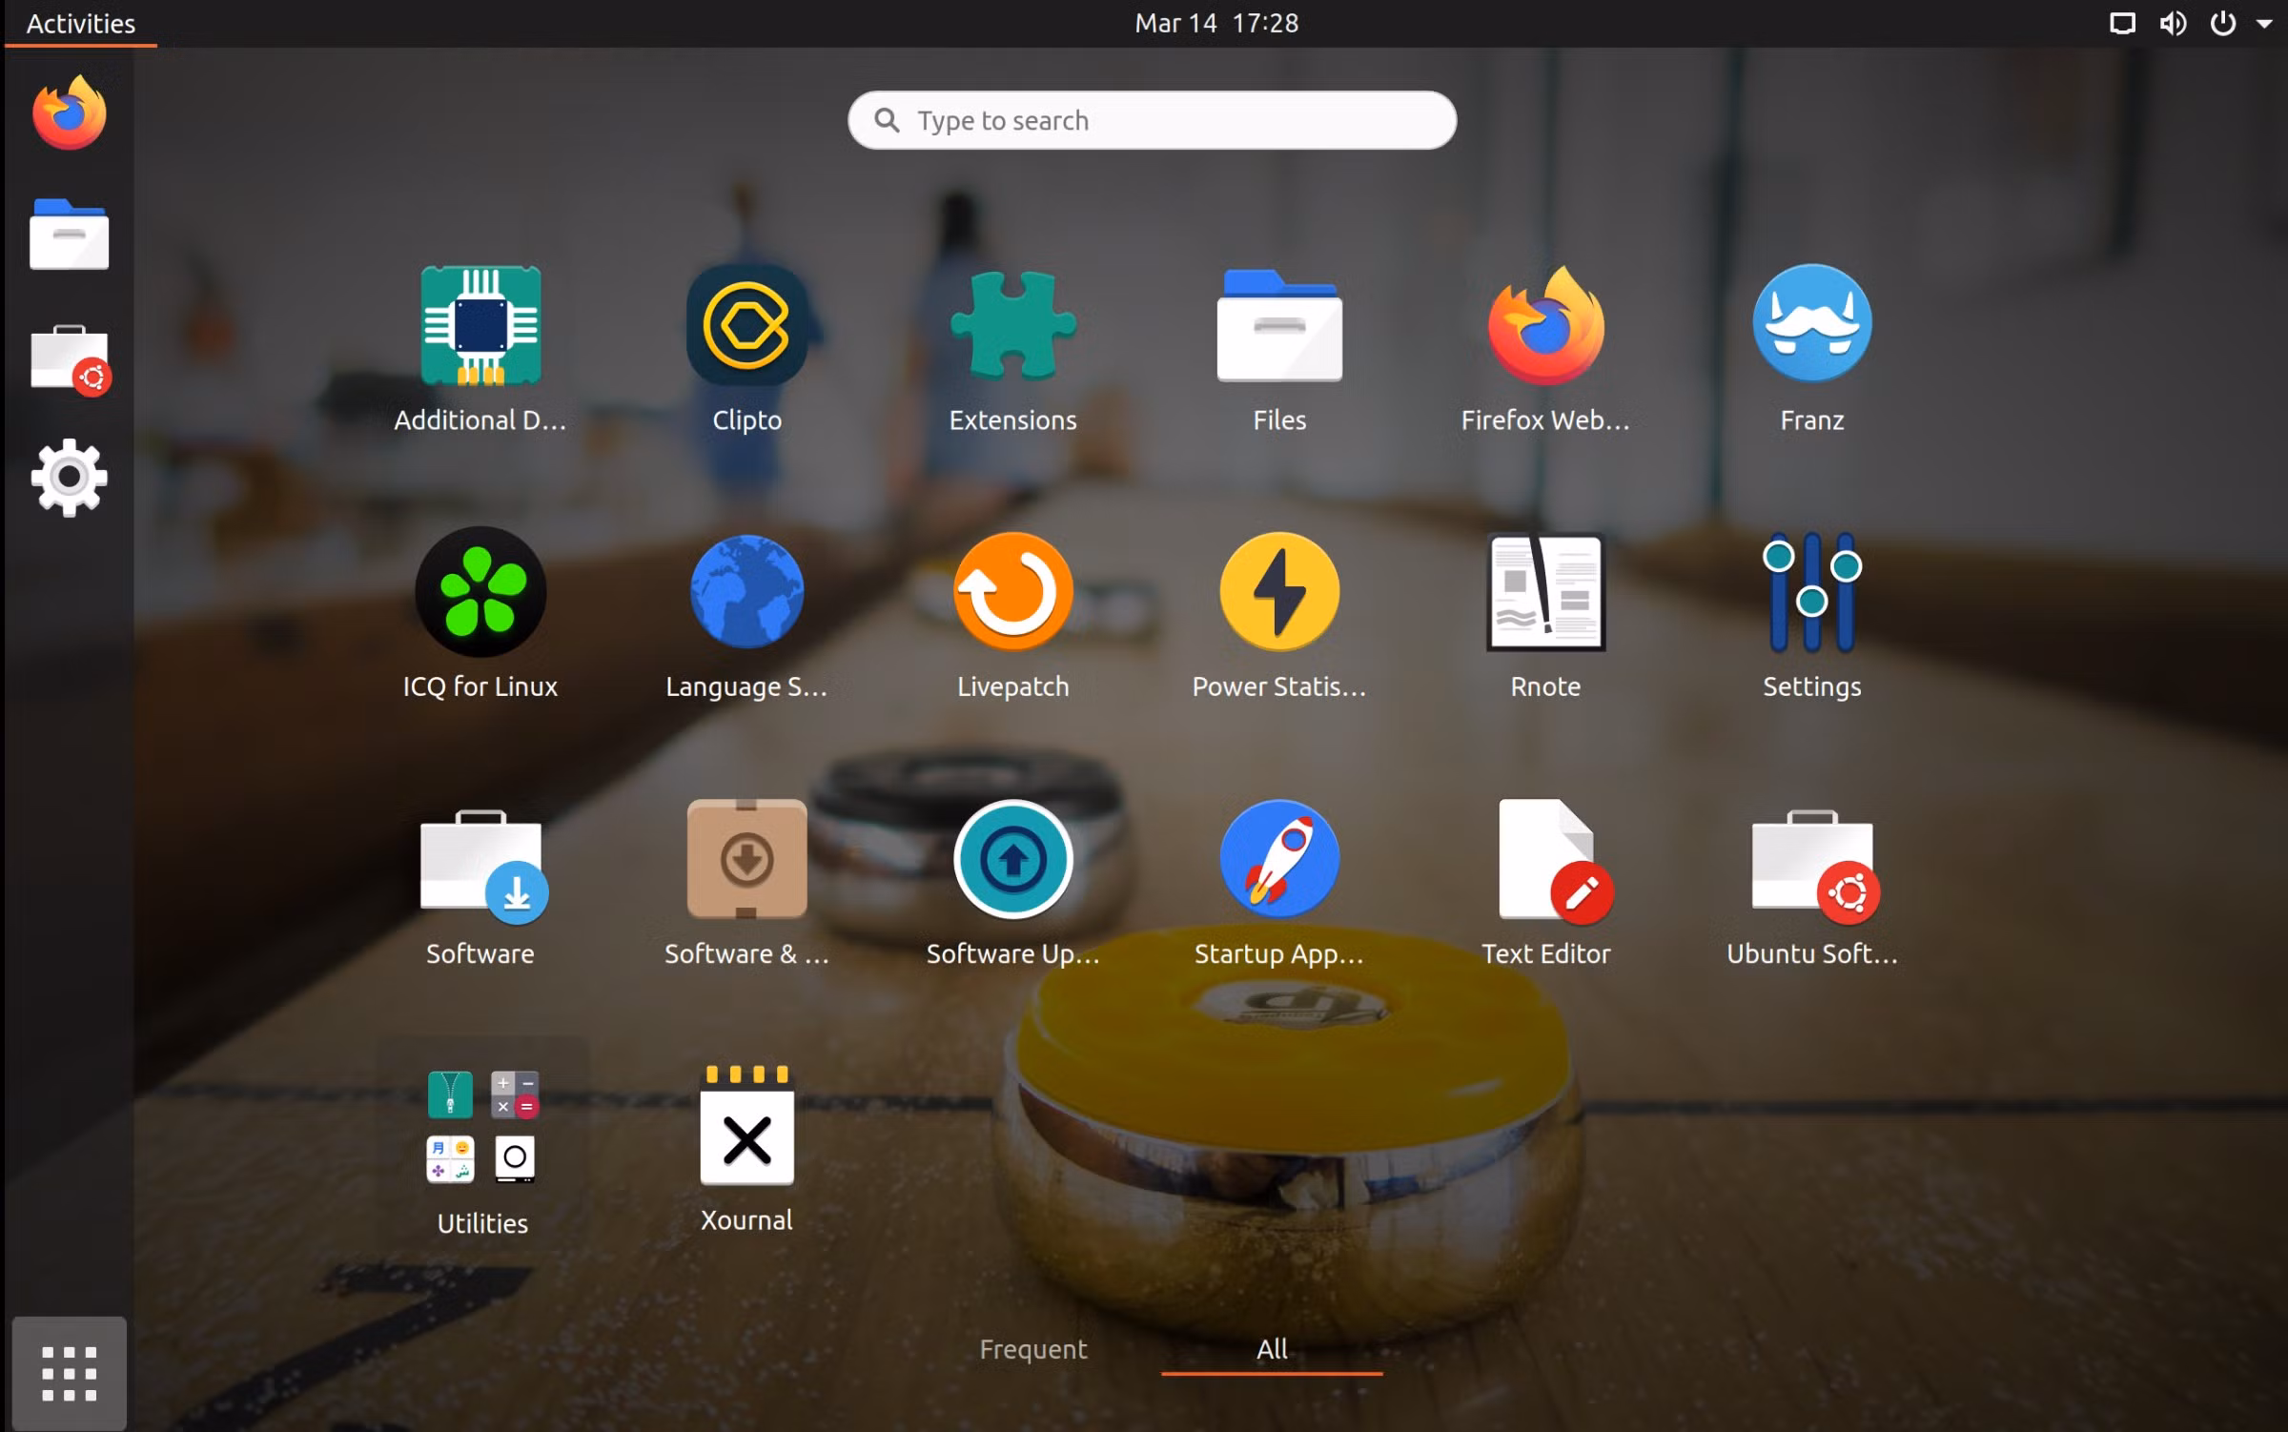Click the Activities button
The width and height of the screenshot is (2288, 1432).
point(81,23)
